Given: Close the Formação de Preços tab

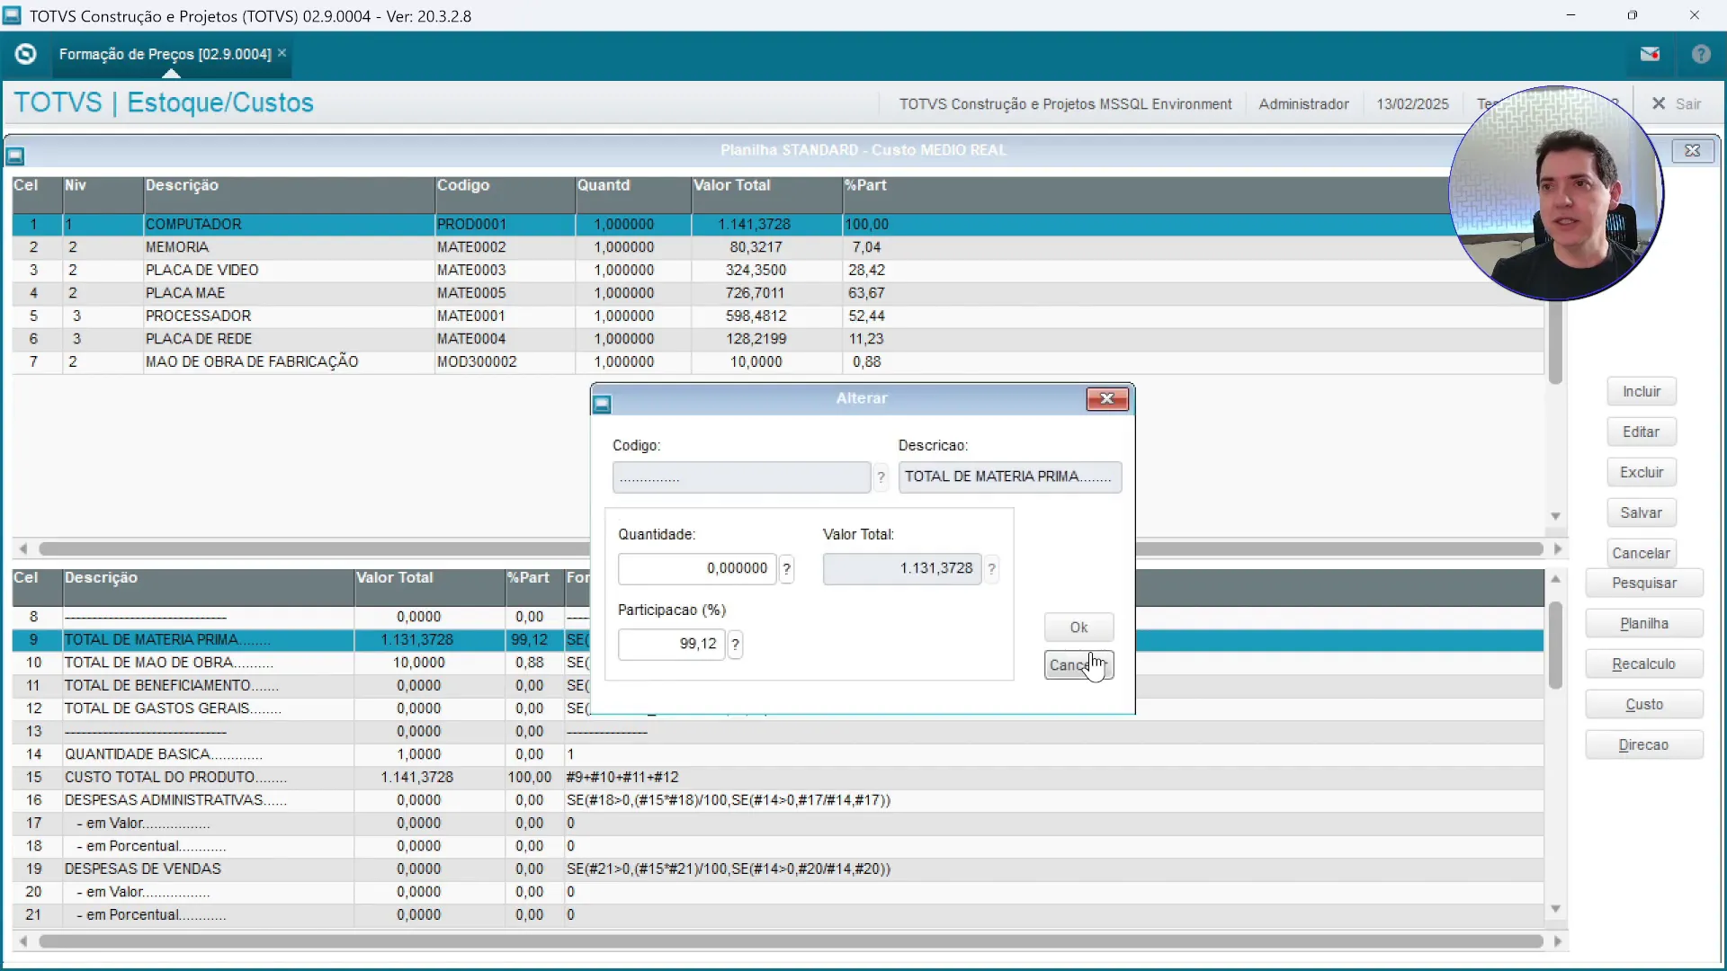Looking at the screenshot, I should pyautogui.click(x=282, y=53).
